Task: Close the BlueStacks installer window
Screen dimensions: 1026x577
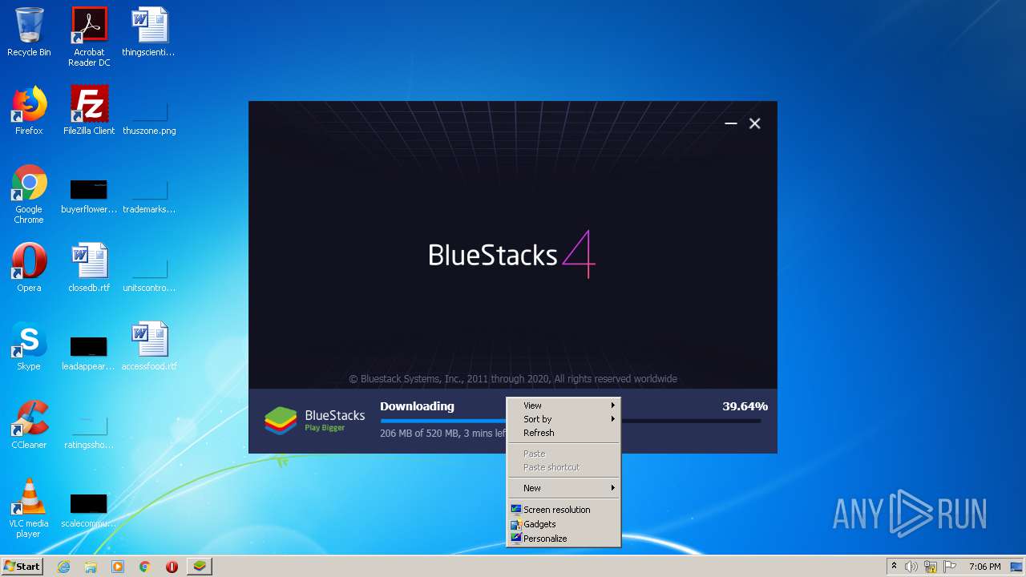Action: click(x=754, y=123)
